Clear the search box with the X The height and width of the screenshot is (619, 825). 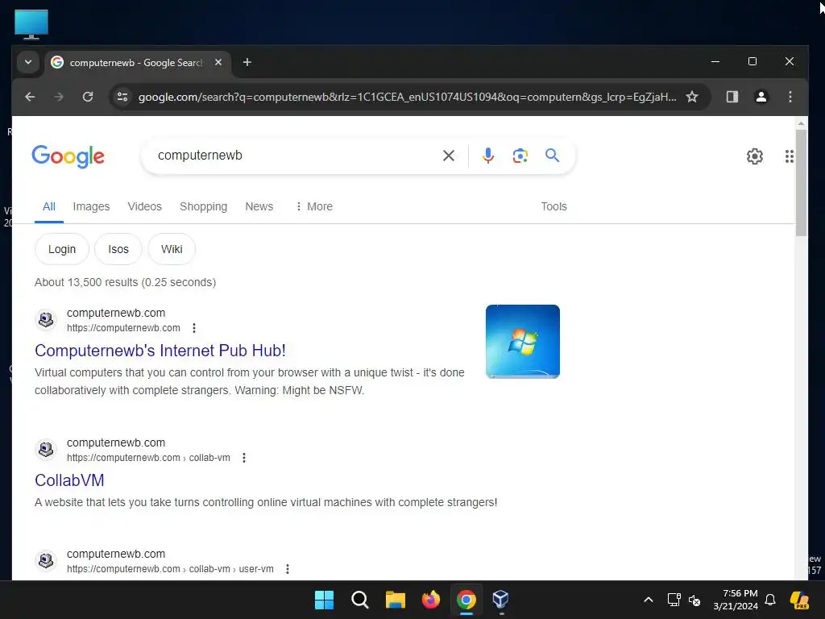(449, 156)
